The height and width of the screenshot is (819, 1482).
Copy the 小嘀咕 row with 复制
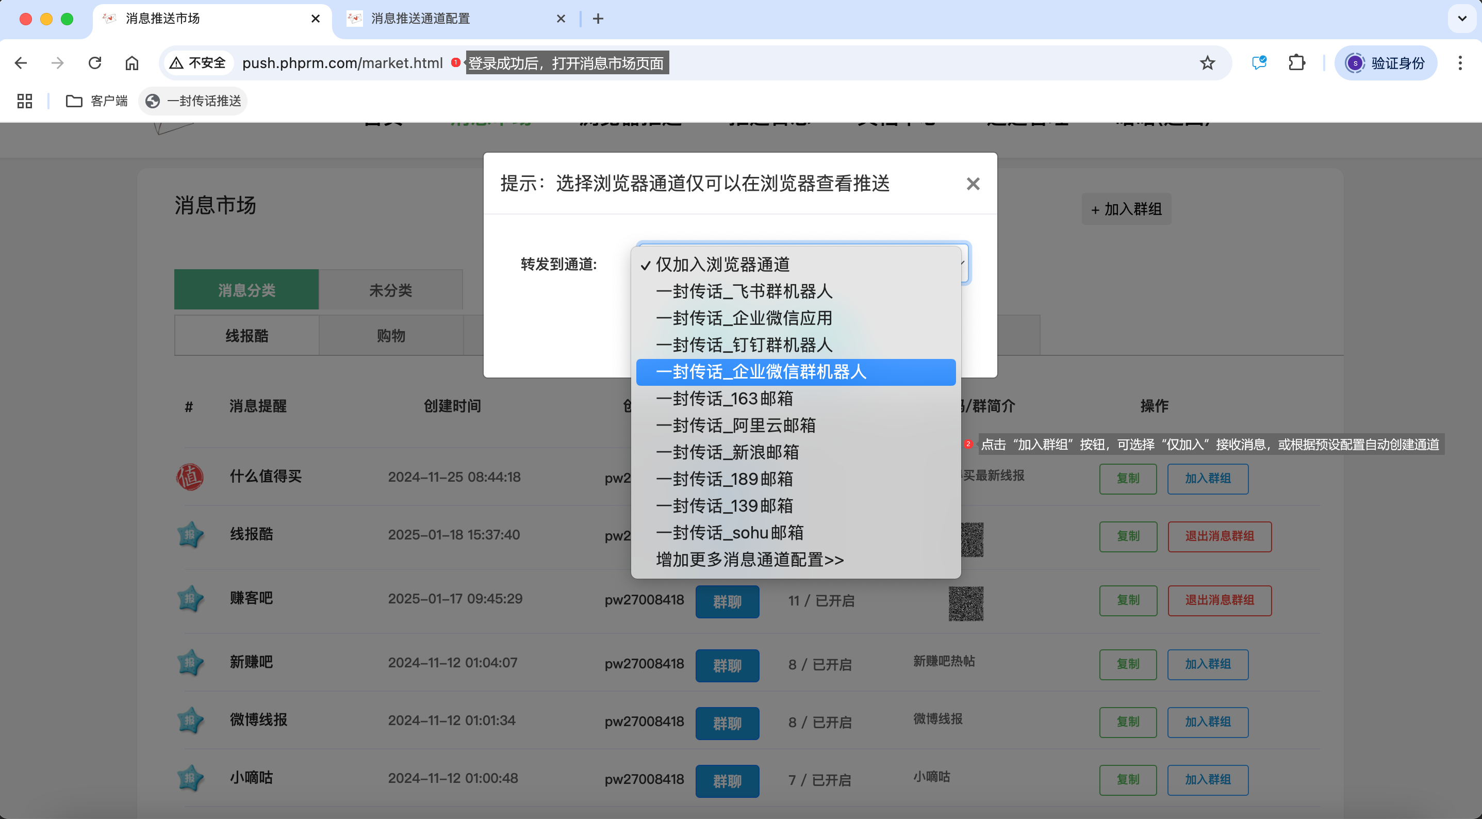pyautogui.click(x=1128, y=780)
